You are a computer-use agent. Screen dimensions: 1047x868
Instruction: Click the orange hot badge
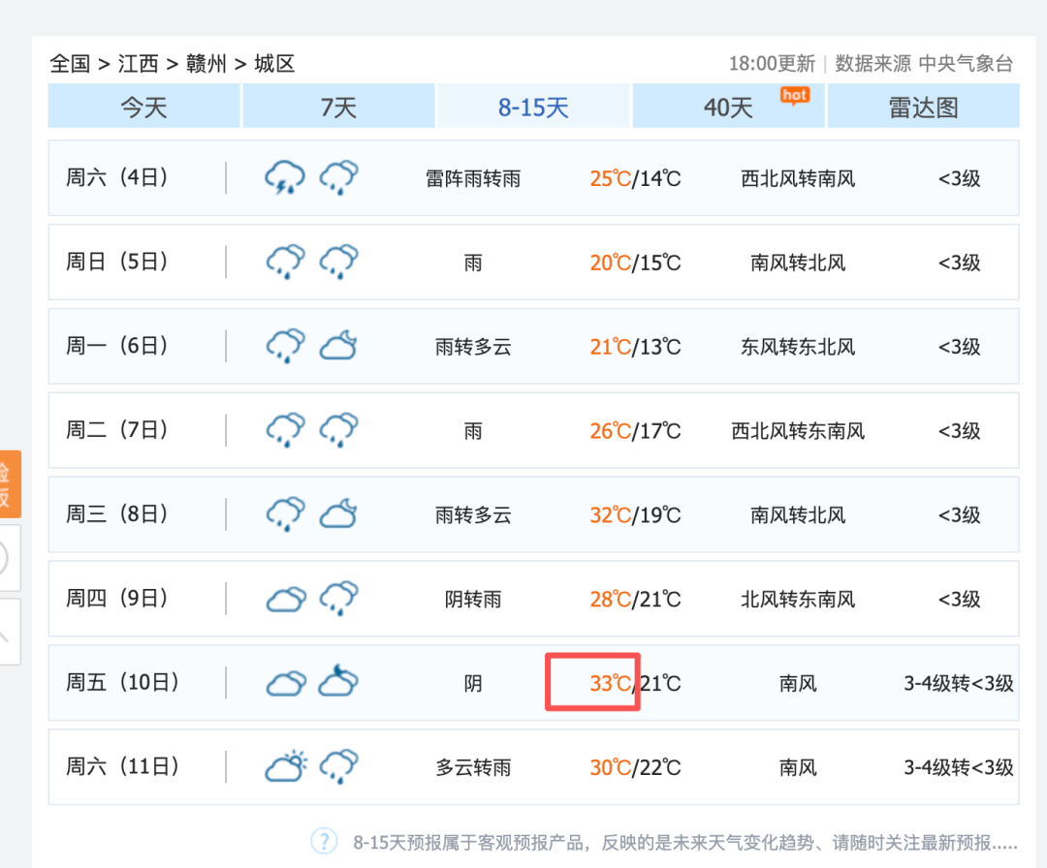(x=795, y=95)
